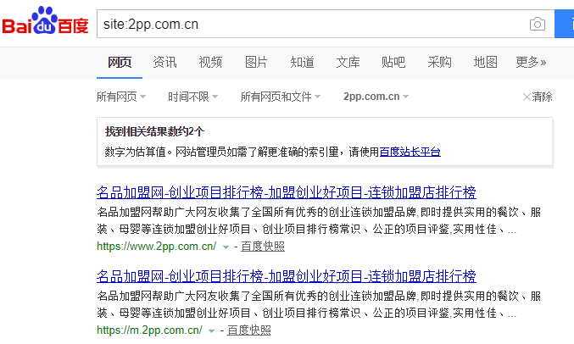Screen dimensions: 574x344
Task: Expand the 2pp.com.cn site filter dropdown
Action: coord(376,97)
